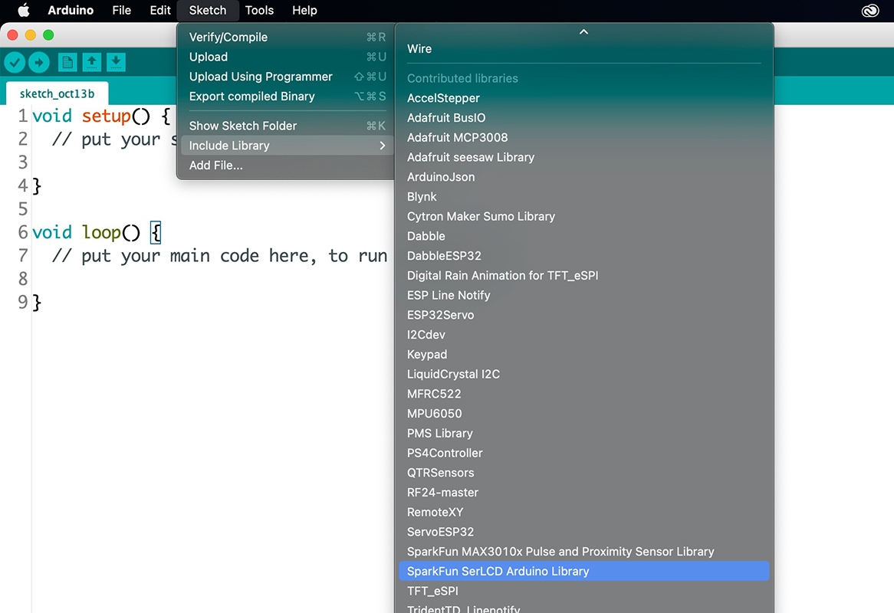Click the closing brace on line 4
The width and height of the screenshot is (894, 613).
[37, 185]
